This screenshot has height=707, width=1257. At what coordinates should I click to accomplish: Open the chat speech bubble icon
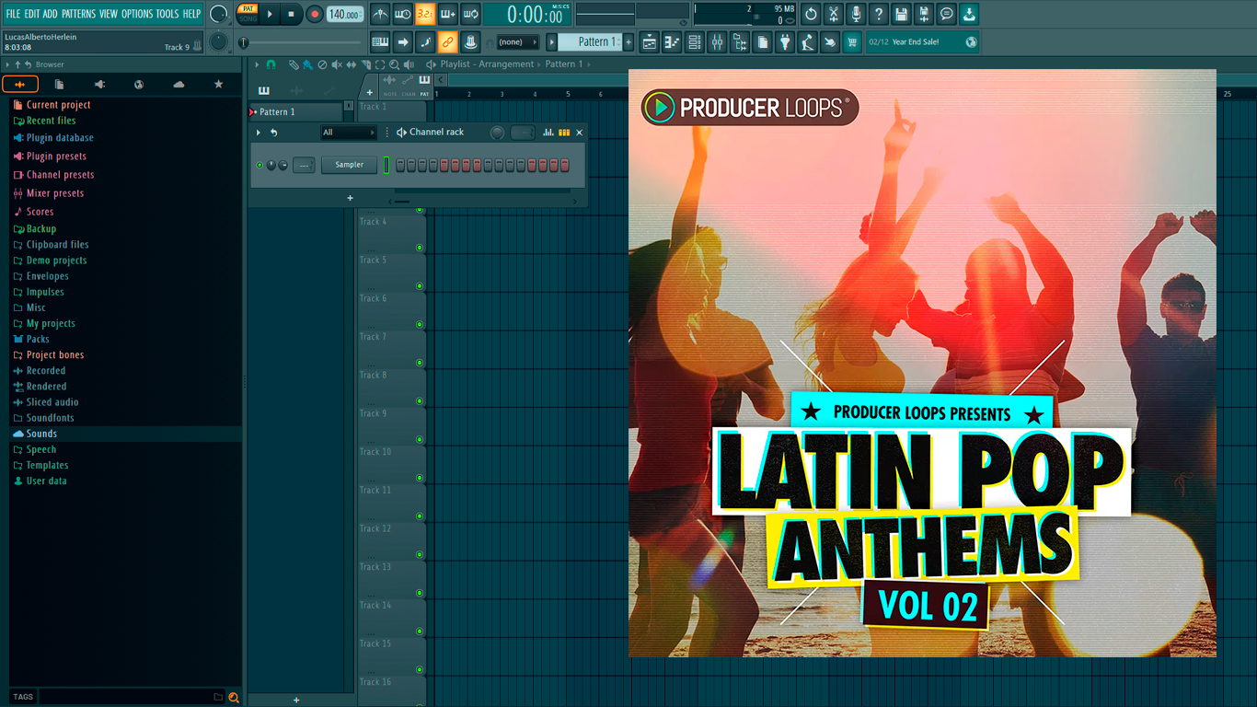tap(946, 14)
